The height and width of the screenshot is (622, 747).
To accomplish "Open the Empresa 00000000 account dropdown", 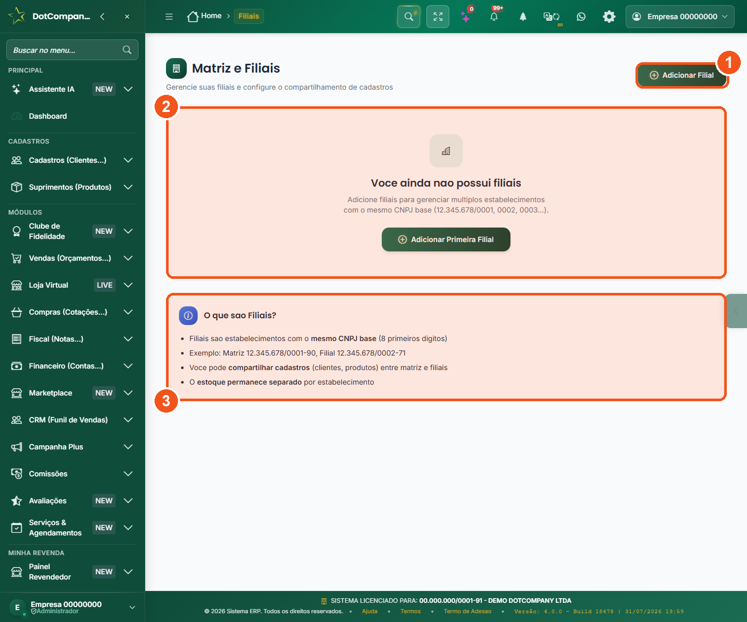I will 680,17.
